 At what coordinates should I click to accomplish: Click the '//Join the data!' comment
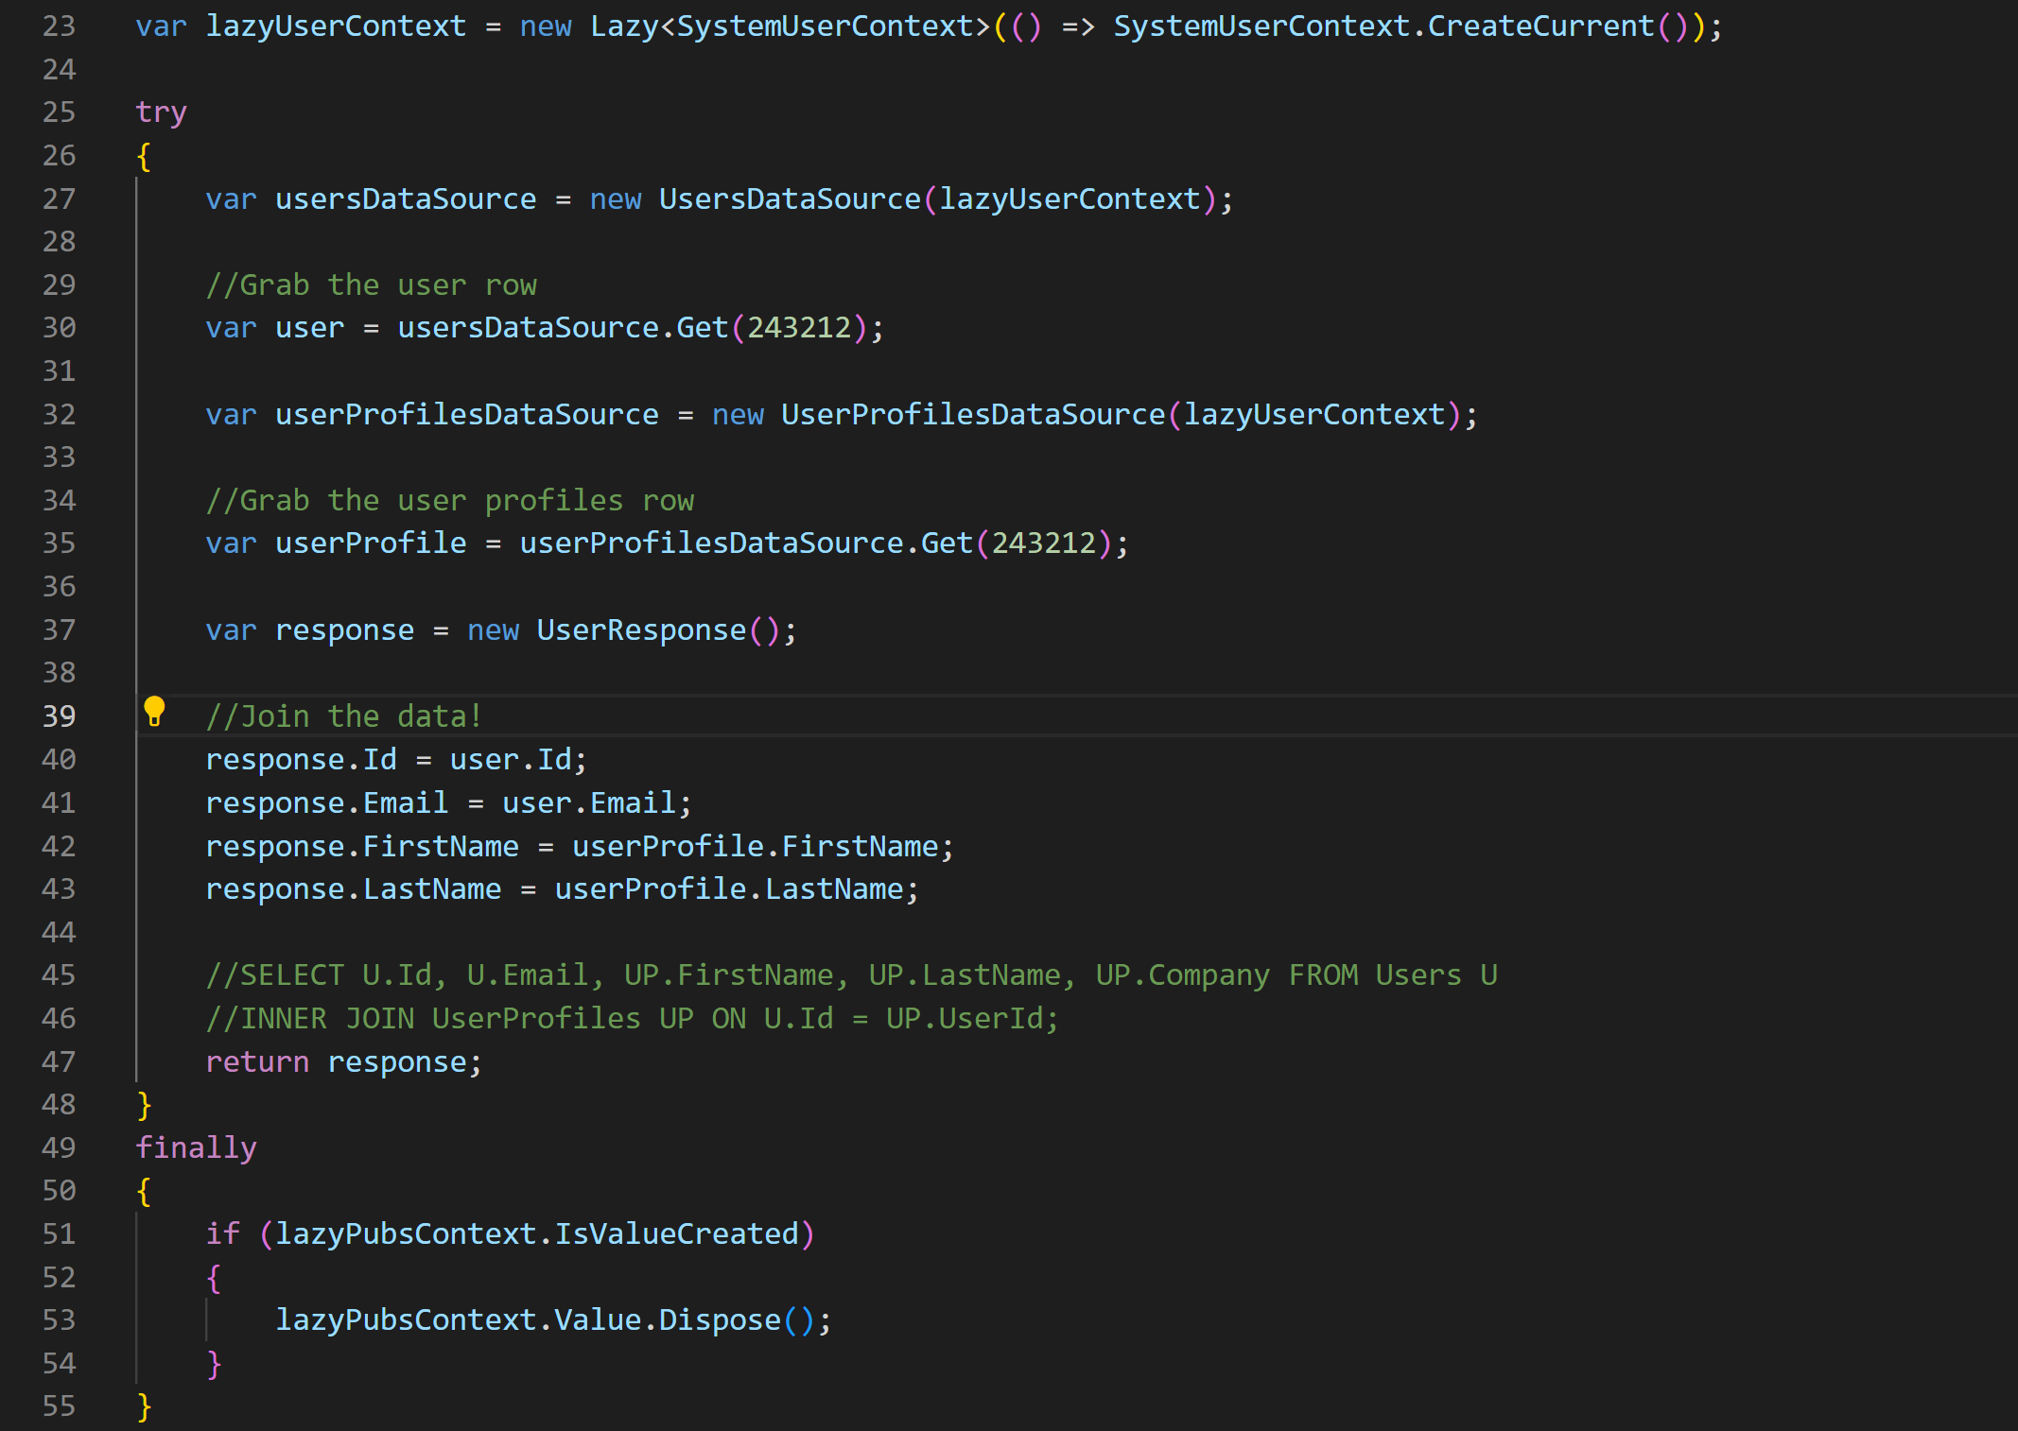click(344, 716)
